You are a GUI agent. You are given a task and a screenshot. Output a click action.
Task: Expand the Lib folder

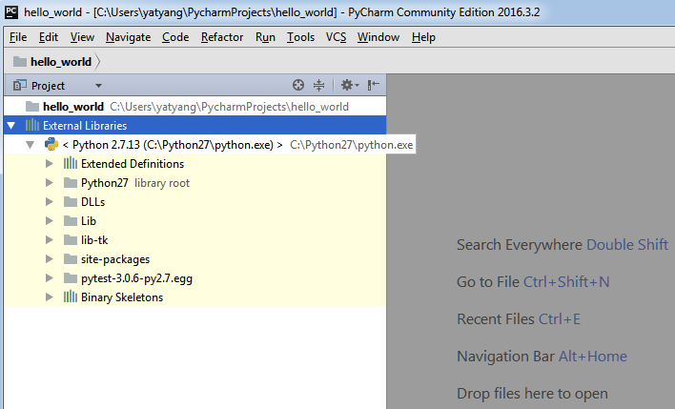(49, 221)
